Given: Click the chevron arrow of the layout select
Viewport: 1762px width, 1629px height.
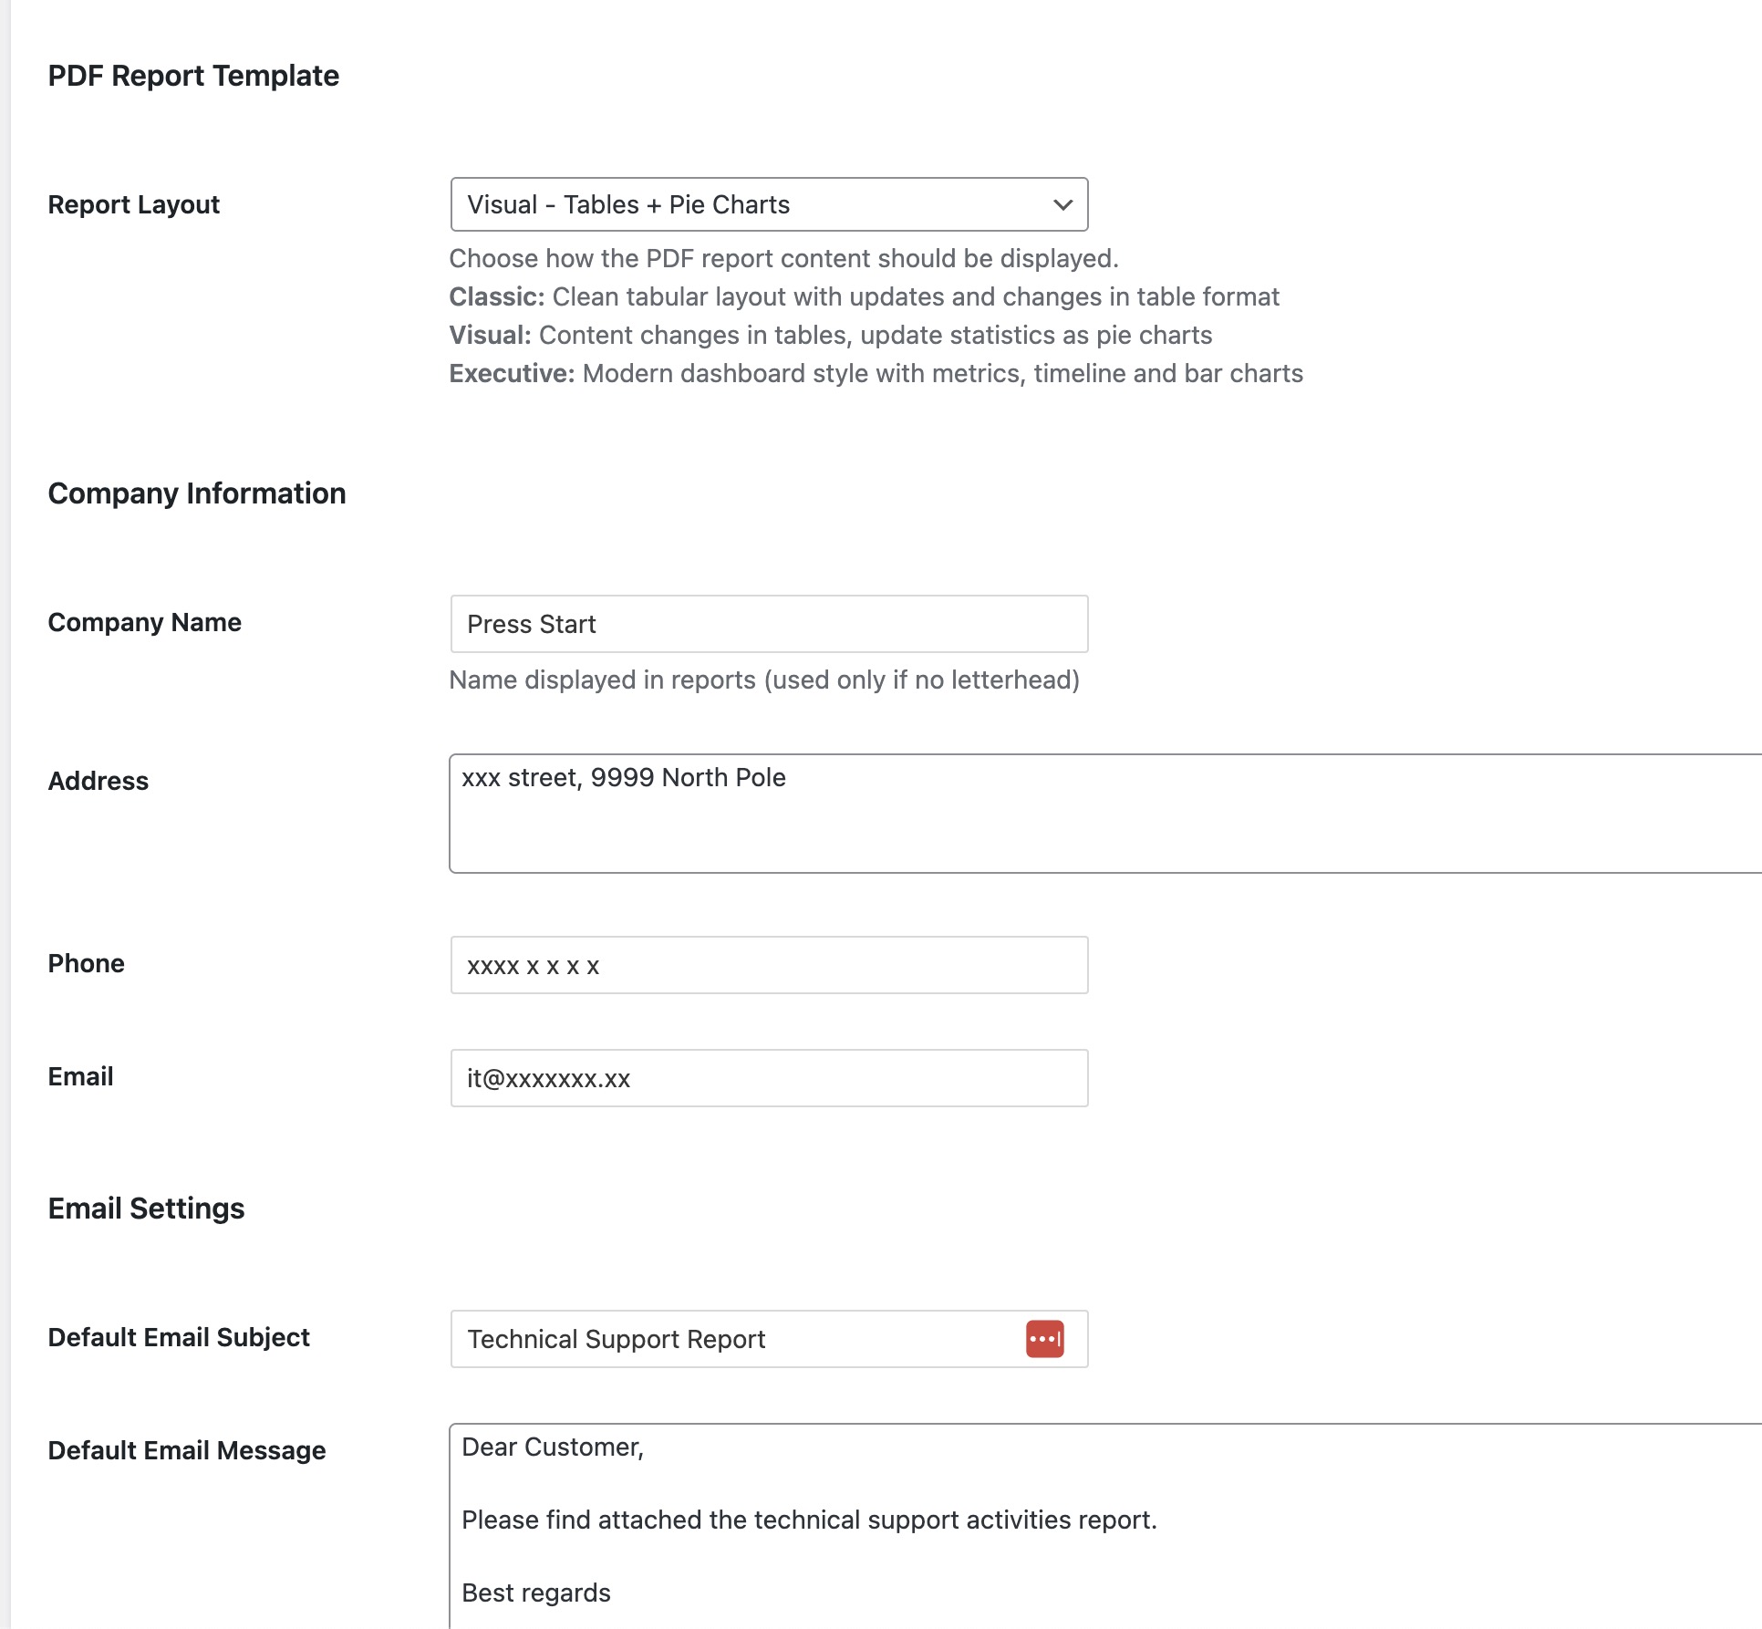Looking at the screenshot, I should [1062, 204].
